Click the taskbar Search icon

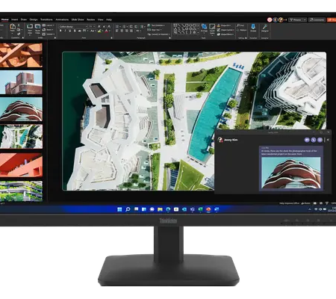tap(128, 209)
